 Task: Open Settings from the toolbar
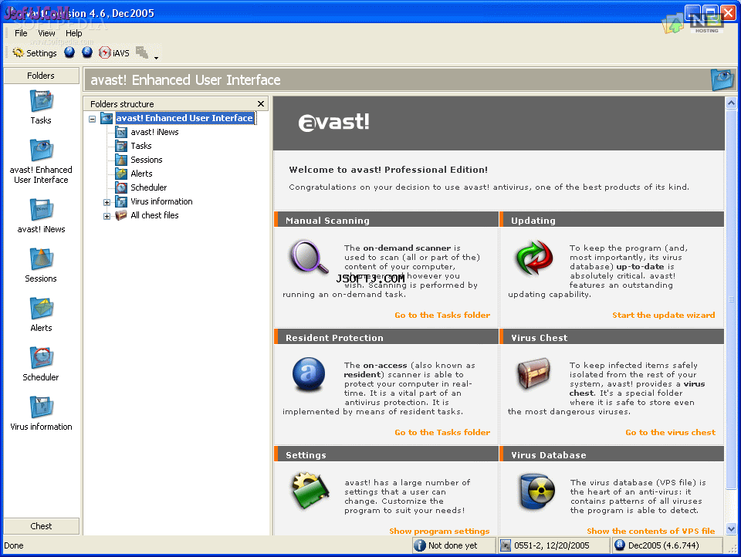click(x=35, y=53)
